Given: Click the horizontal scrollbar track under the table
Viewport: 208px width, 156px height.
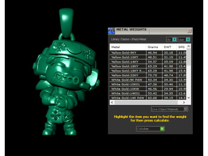Looking at the screenshot, I should click(x=146, y=102).
